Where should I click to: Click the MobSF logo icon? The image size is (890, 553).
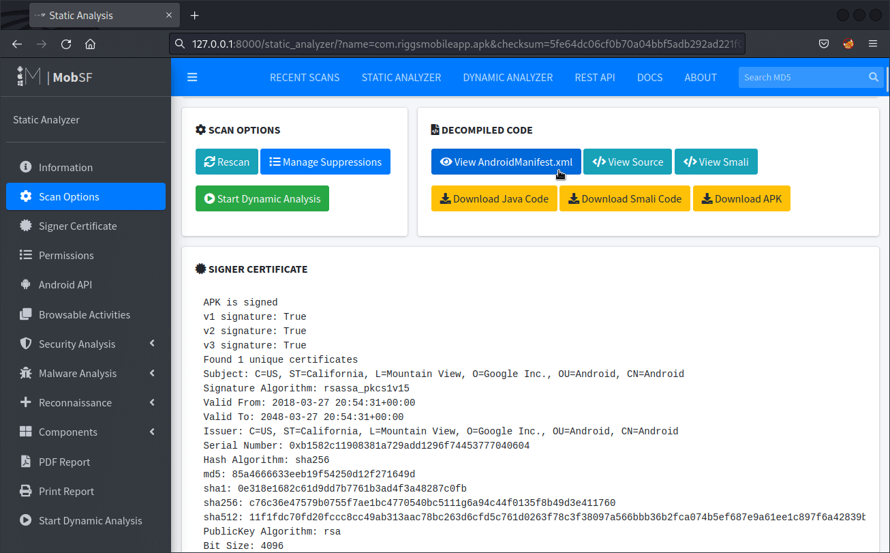coord(29,77)
